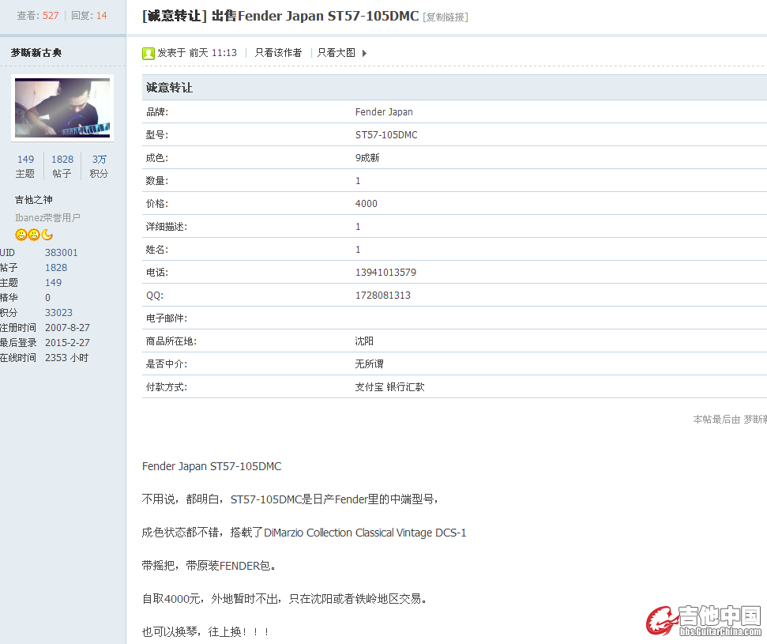
Task: Click the line 也可以换琴，往上换
Action: [x=205, y=632]
